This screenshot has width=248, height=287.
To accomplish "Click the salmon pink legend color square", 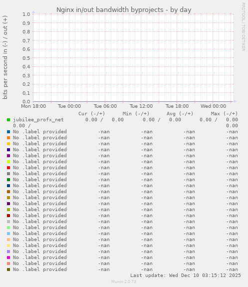I will tap(8, 264).
